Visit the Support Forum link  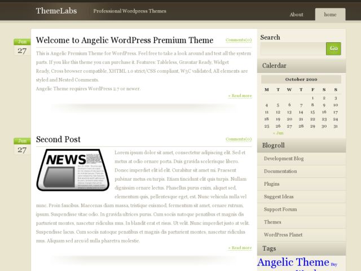pyautogui.click(x=280, y=209)
